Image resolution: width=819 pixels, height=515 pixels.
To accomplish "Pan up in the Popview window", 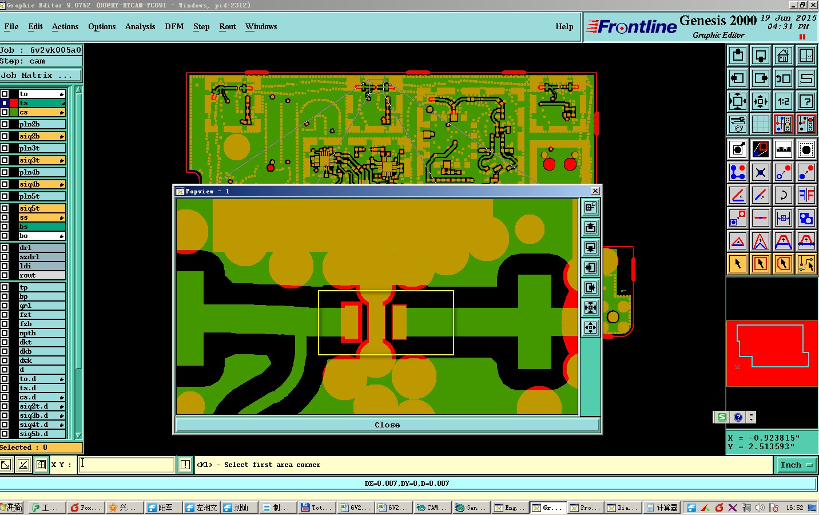I will [x=590, y=227].
